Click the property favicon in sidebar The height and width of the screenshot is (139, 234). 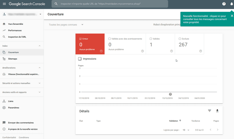tap(4, 14)
